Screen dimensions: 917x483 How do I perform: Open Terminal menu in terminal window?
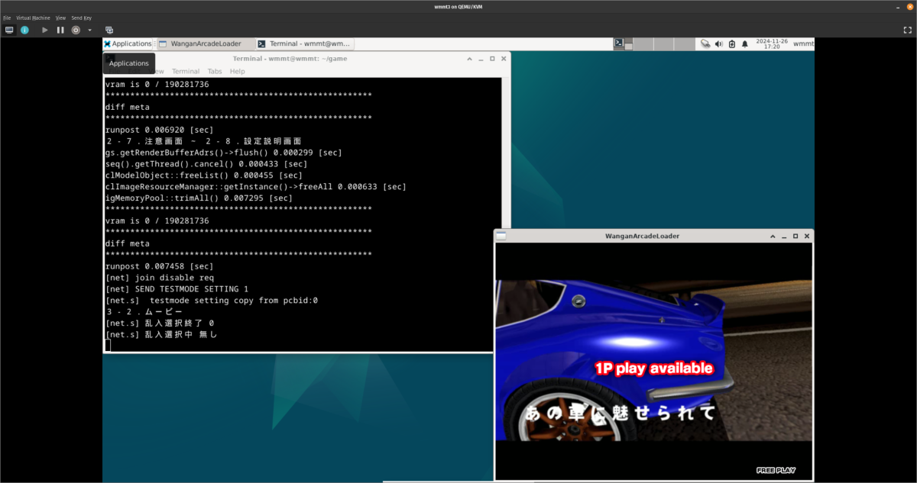click(186, 71)
